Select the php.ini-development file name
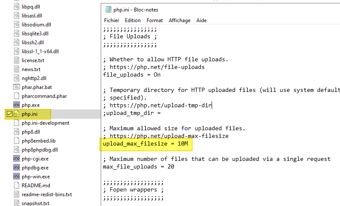 [x=45, y=123]
